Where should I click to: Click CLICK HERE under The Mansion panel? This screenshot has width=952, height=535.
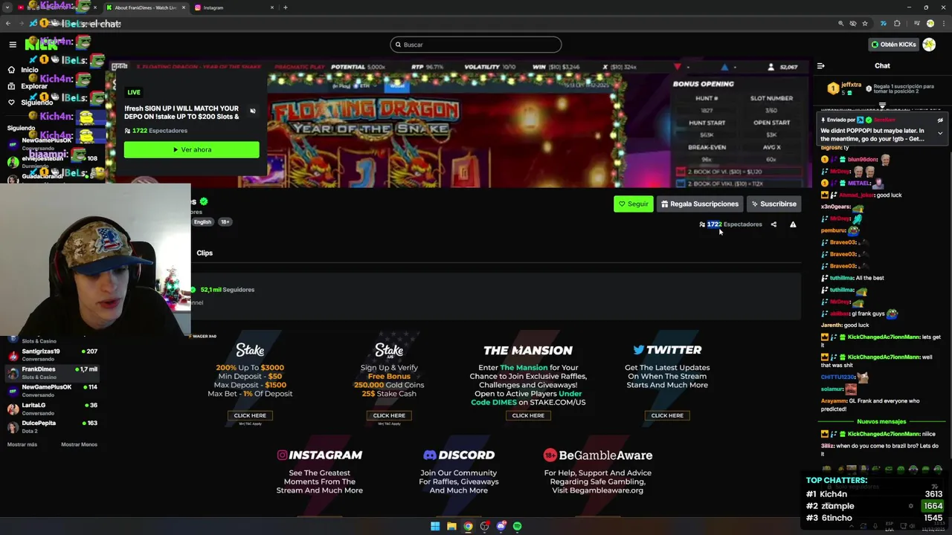tap(528, 415)
